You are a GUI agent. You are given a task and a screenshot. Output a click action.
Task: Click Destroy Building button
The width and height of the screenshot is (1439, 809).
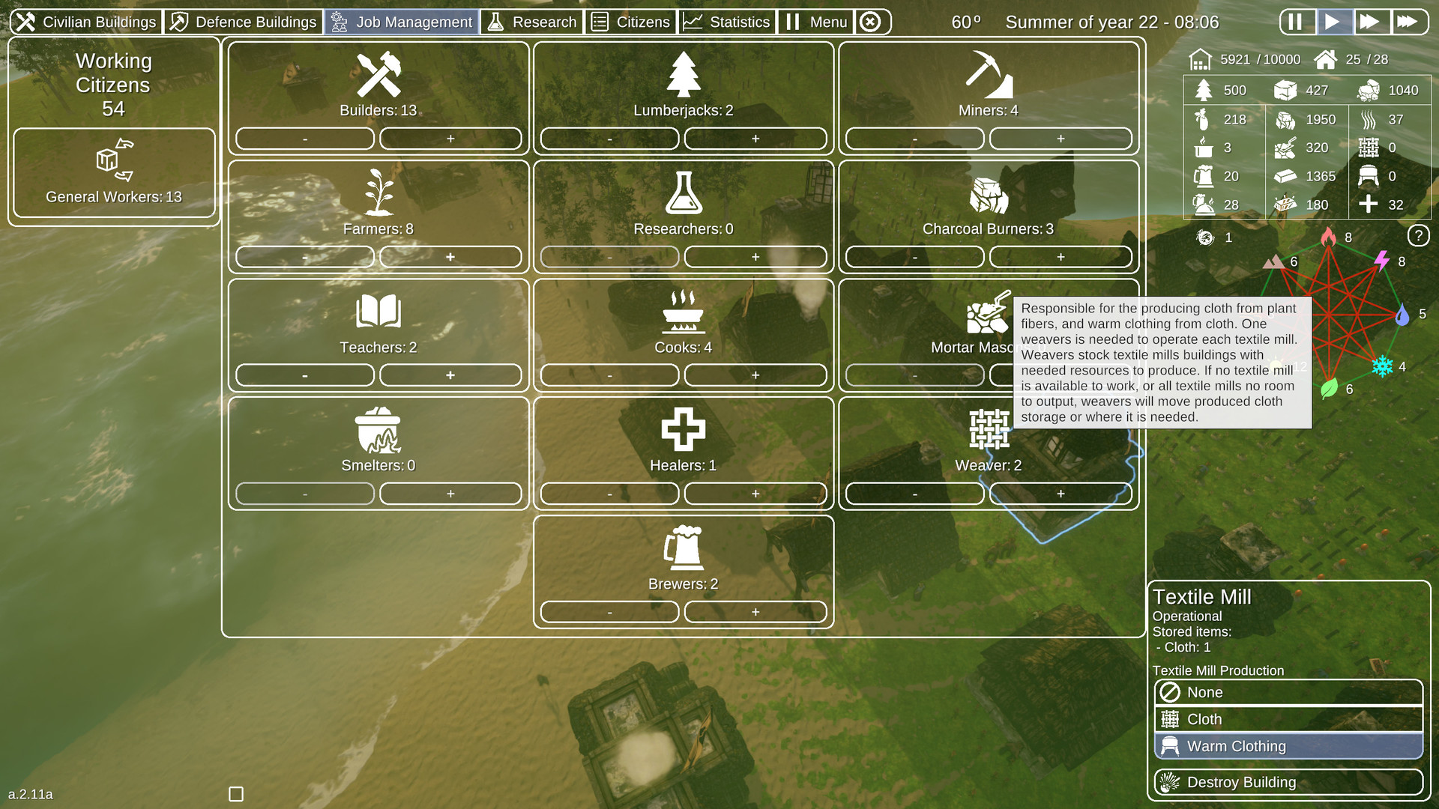click(1288, 782)
